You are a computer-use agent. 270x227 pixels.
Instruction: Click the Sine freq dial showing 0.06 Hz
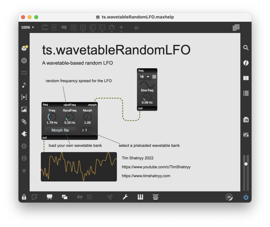coord(147,97)
